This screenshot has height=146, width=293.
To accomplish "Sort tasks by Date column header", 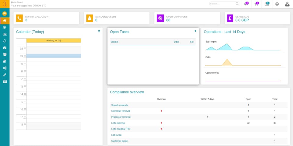I will click(176, 42).
